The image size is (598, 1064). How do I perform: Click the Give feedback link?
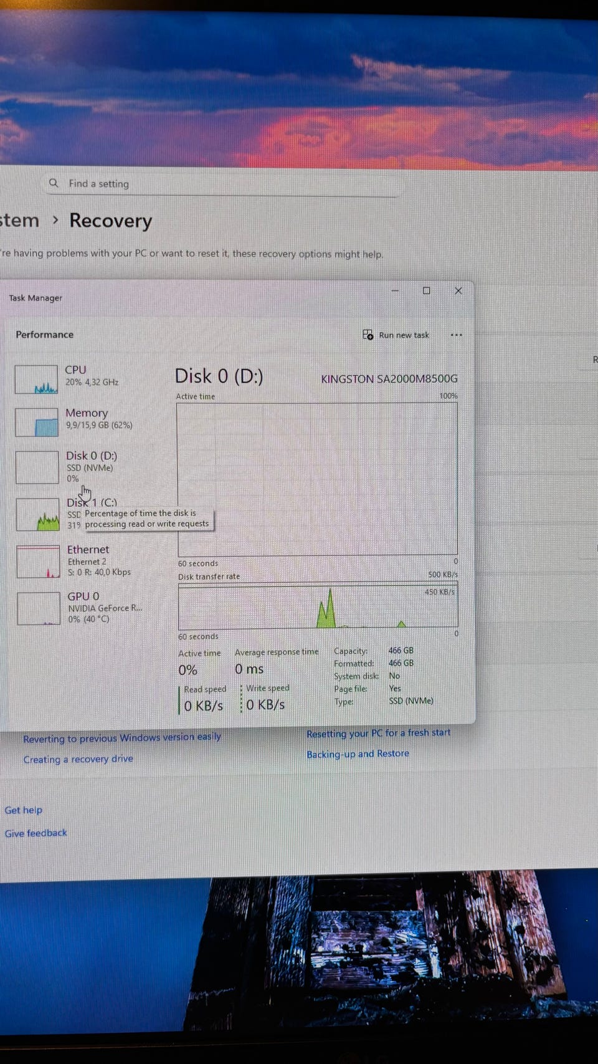tap(36, 833)
